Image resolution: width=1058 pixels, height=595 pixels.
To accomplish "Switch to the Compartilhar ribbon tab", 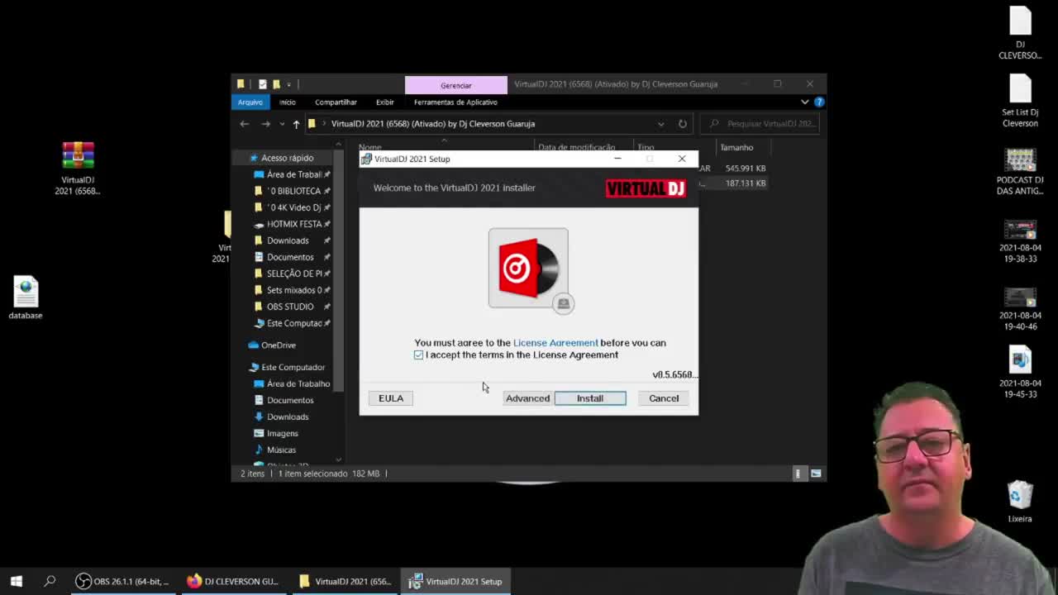I will [x=336, y=102].
